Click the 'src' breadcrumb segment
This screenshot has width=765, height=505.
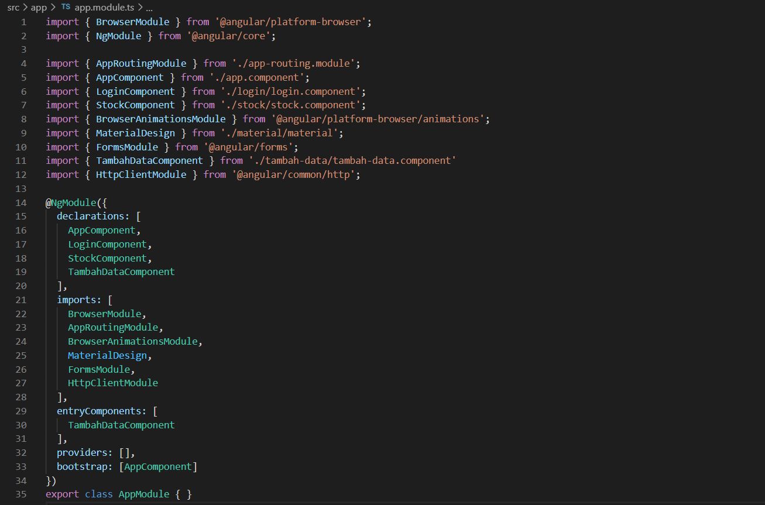pos(13,8)
